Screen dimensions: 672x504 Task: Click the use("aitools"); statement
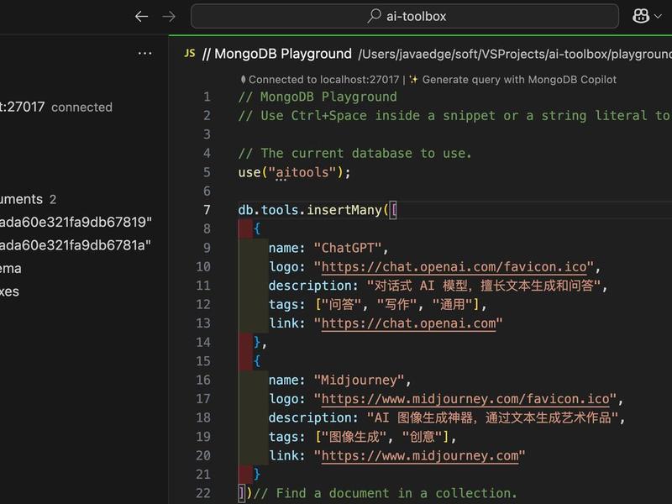point(295,172)
